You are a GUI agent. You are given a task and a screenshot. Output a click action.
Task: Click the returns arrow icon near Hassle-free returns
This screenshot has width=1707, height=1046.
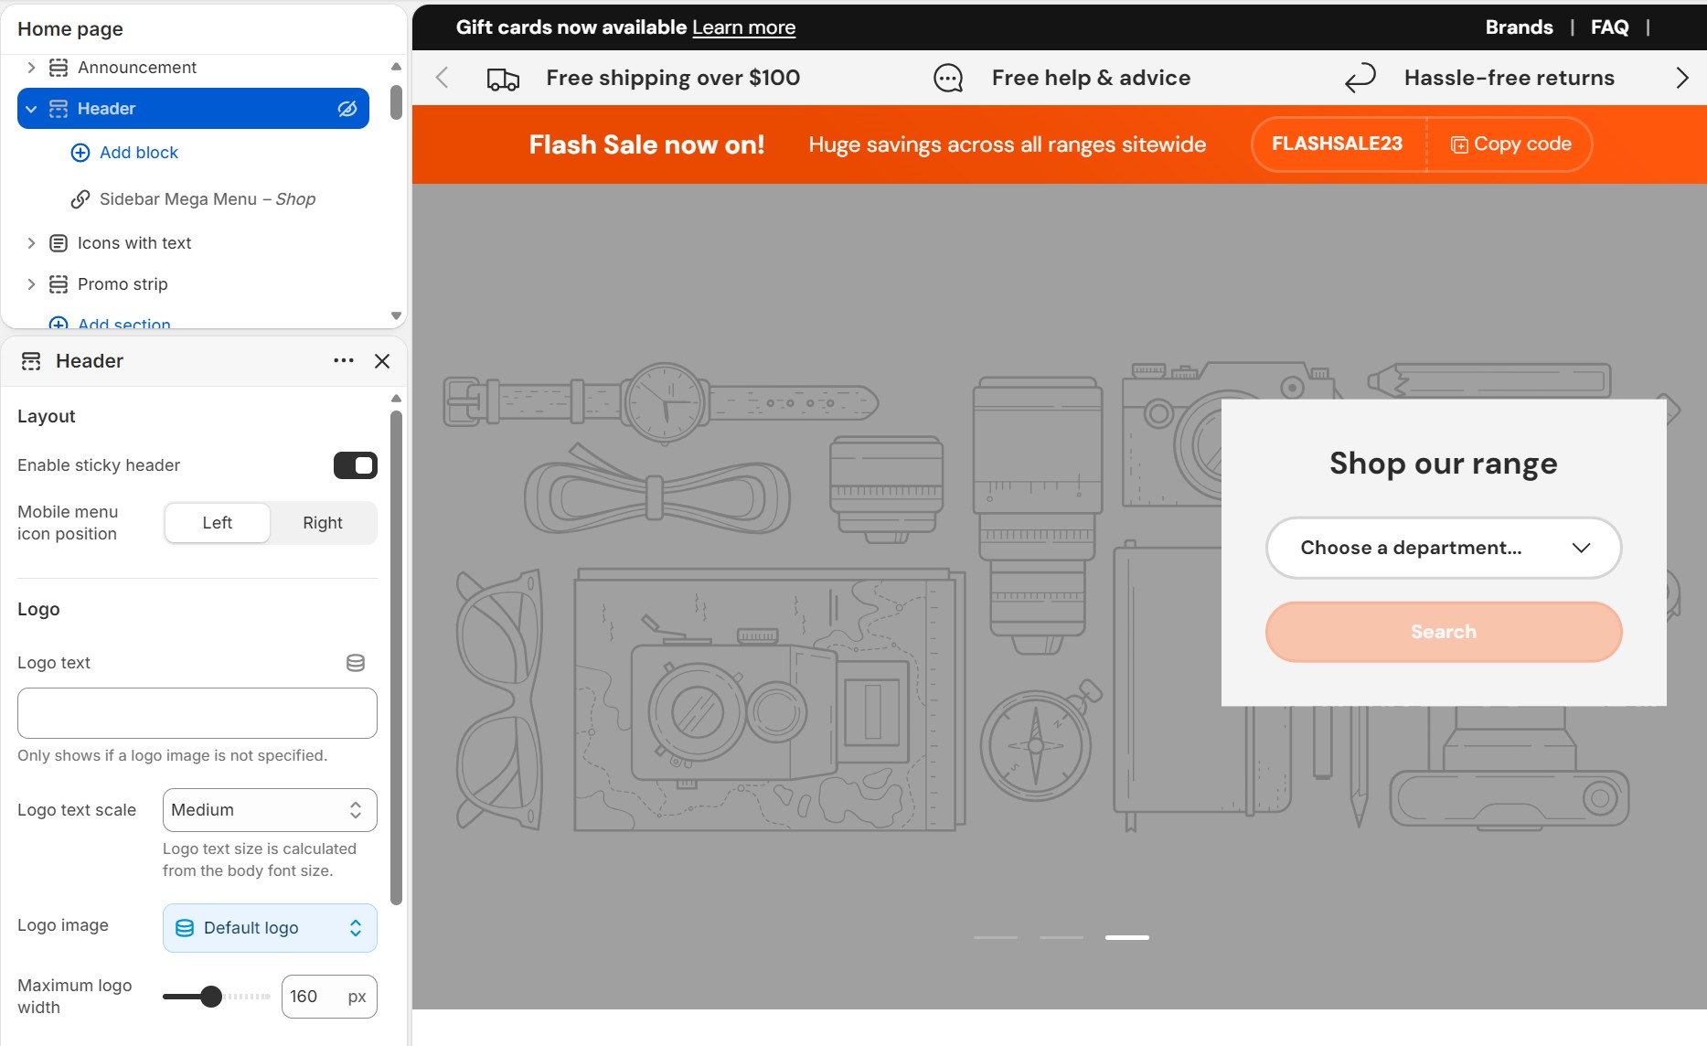click(x=1360, y=78)
